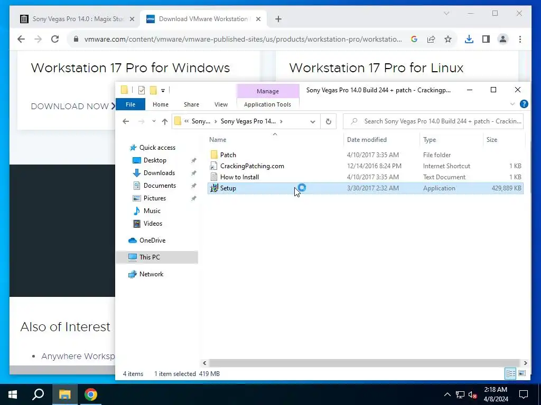The image size is (541, 405).
Task: Switch to Sony Vegas Pro 14.0 Chrome tab
Action: [78, 19]
